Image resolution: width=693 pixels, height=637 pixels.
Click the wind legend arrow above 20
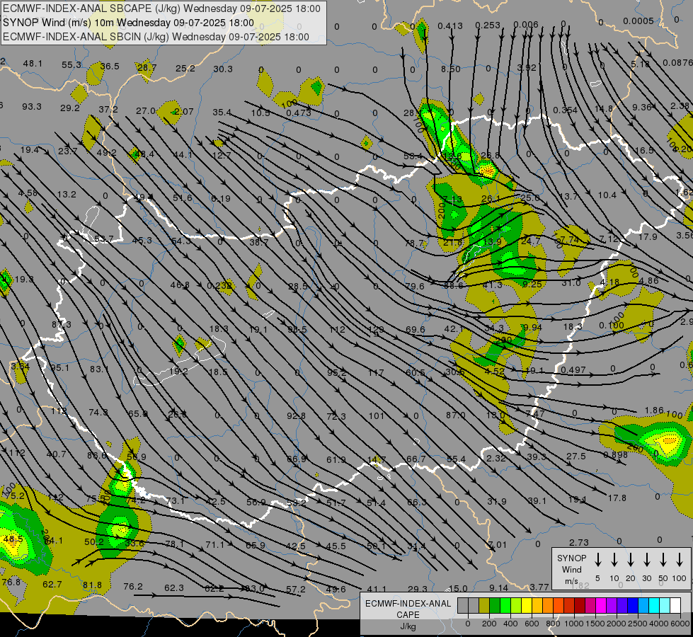pyautogui.click(x=630, y=560)
